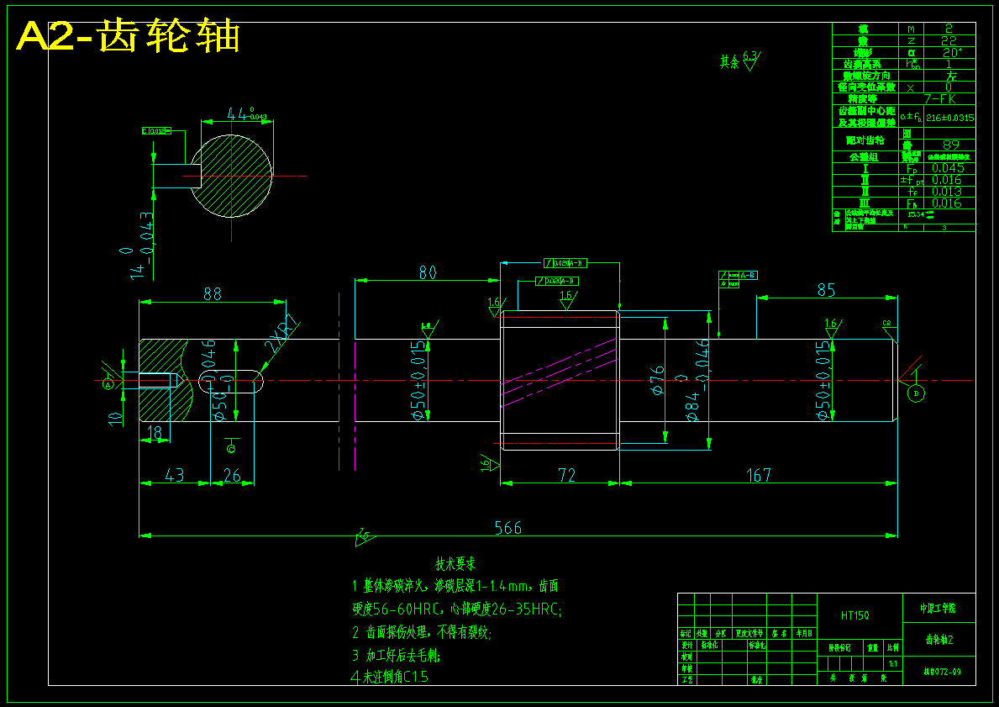This screenshot has height=707, width=999.
Task: Select the datum B circle marker
Action: point(916,394)
